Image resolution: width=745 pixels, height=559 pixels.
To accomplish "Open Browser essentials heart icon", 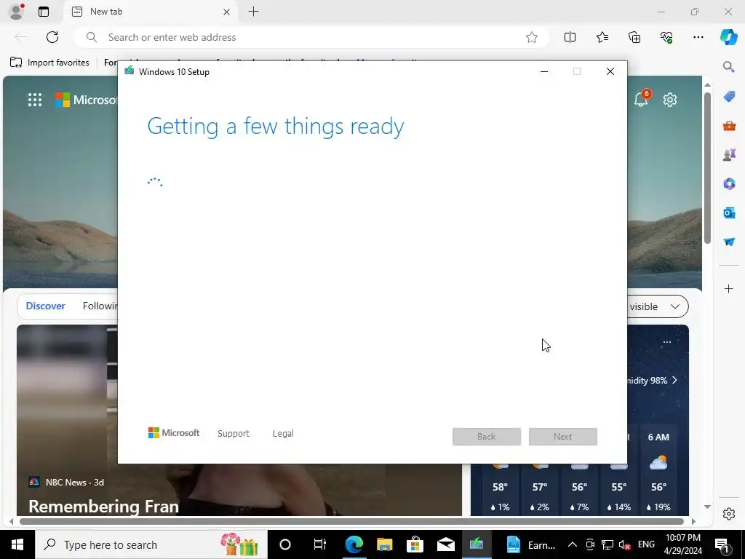I will click(x=666, y=37).
